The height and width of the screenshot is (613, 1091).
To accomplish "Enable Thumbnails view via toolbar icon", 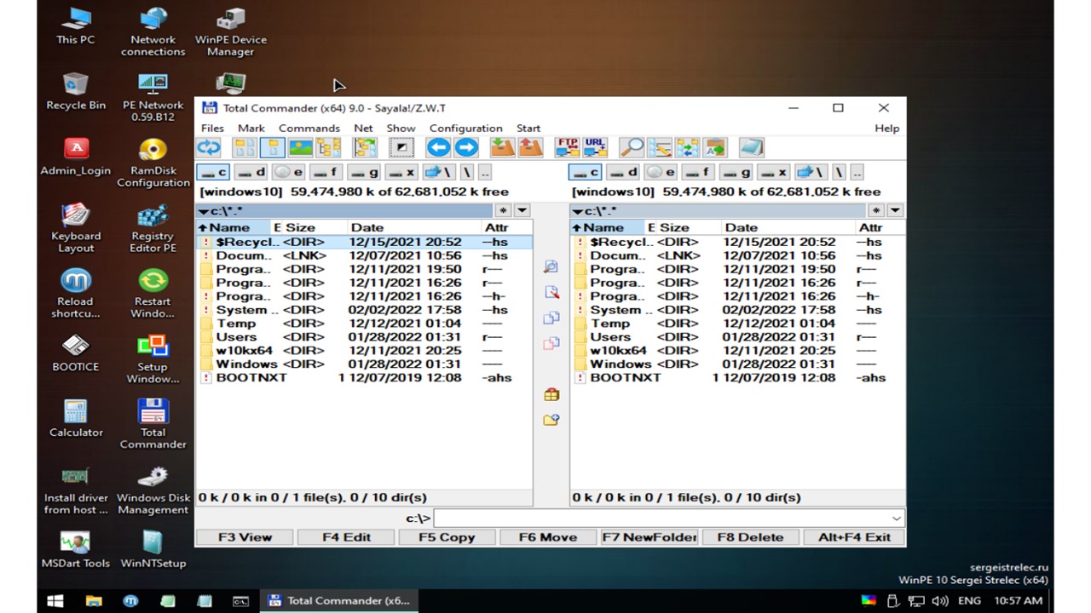I will tap(300, 148).
